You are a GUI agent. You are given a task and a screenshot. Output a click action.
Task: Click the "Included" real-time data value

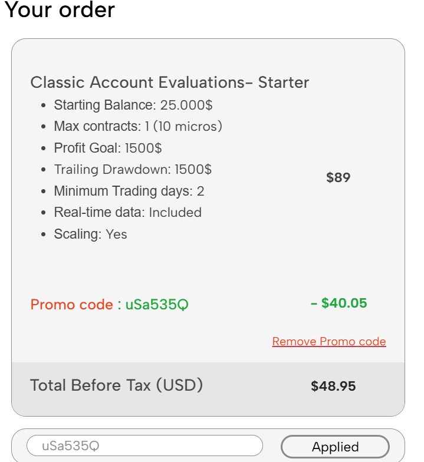coord(175,212)
